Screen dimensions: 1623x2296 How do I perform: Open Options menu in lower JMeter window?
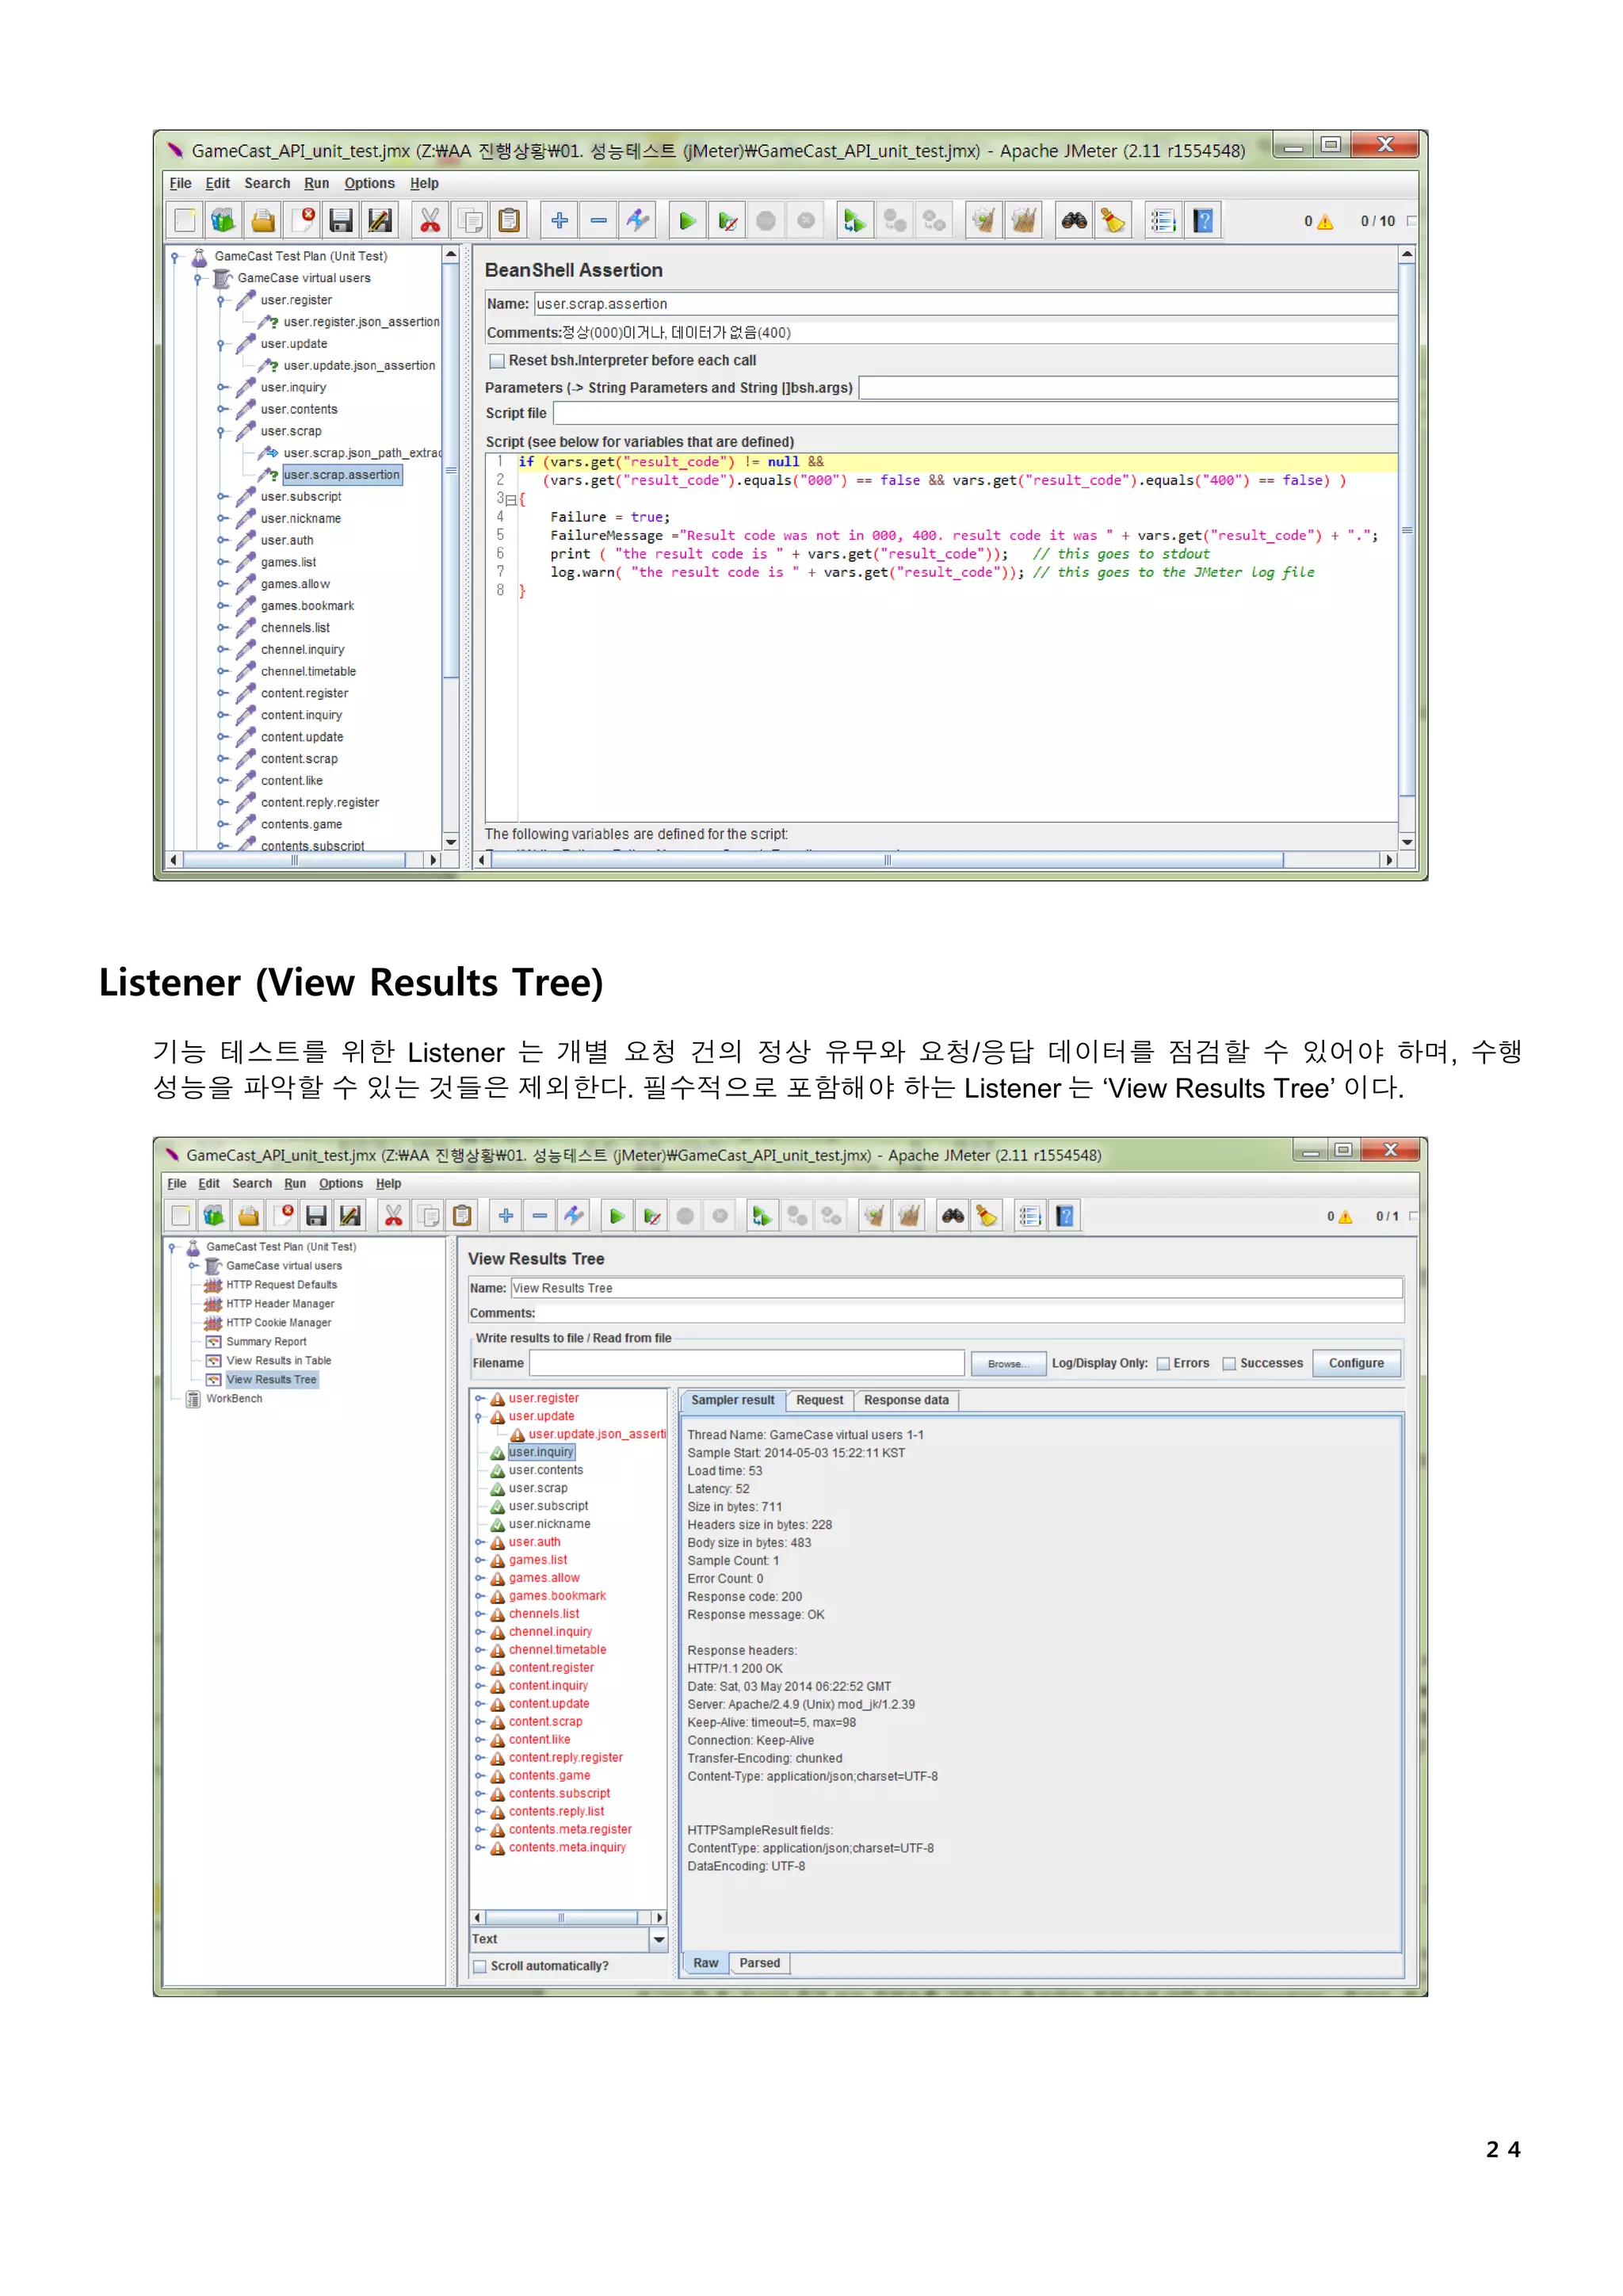[341, 1184]
